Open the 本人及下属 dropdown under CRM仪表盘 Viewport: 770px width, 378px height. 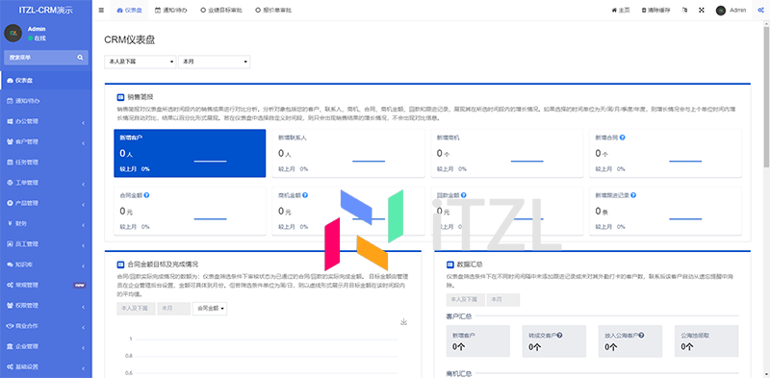point(140,62)
